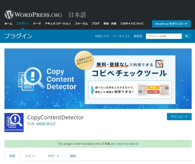Click the WordPress.org logo
Screen dimensions: 195x164
(x=33, y=15)
